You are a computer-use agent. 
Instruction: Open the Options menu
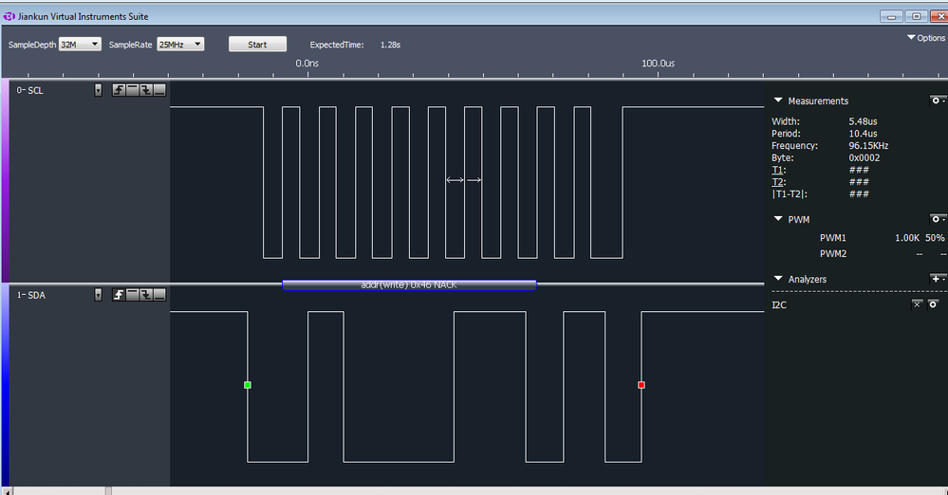click(x=926, y=38)
